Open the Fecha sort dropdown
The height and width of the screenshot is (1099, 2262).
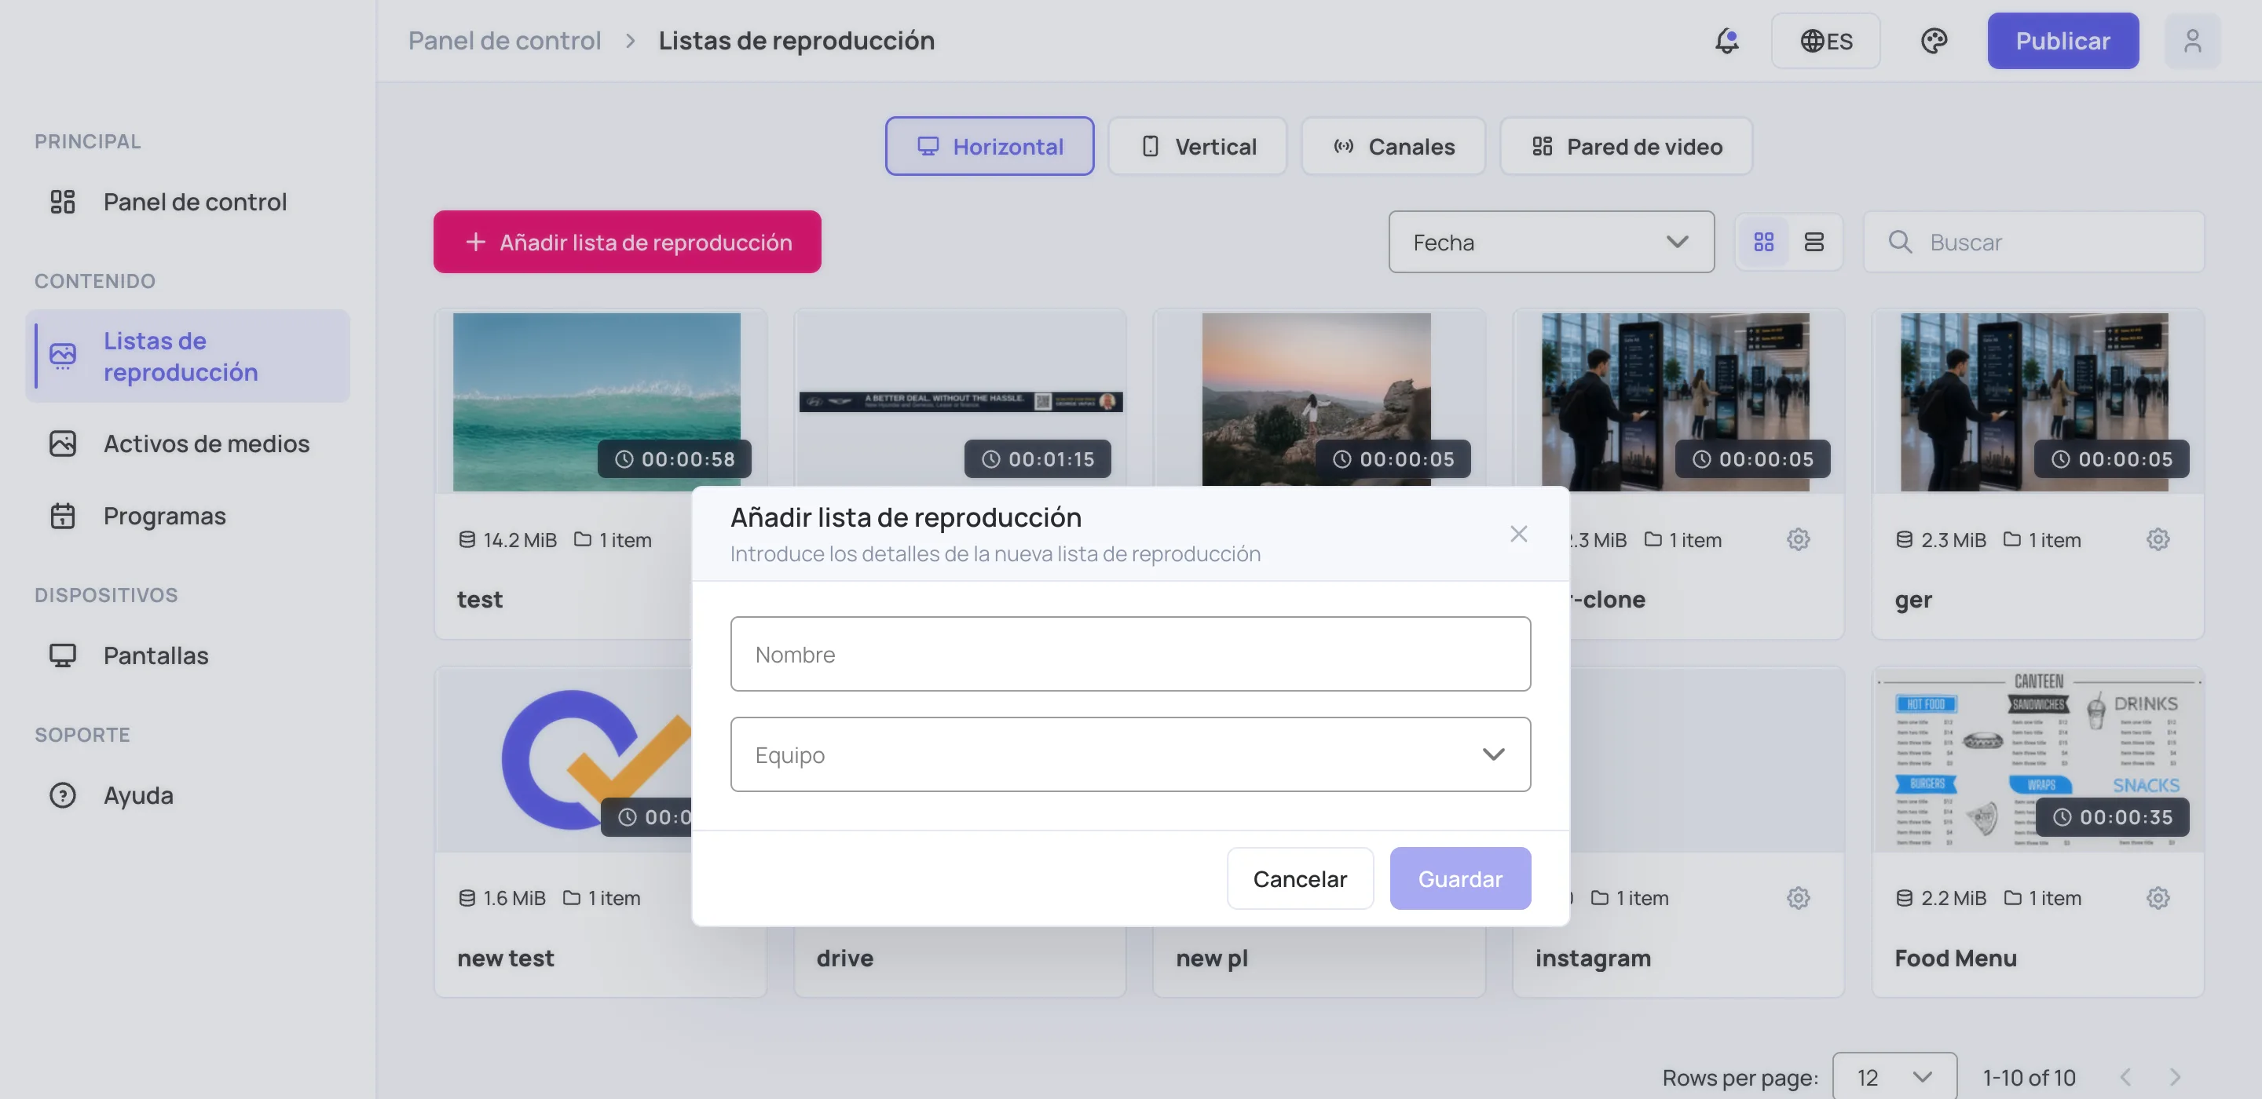tap(1550, 242)
